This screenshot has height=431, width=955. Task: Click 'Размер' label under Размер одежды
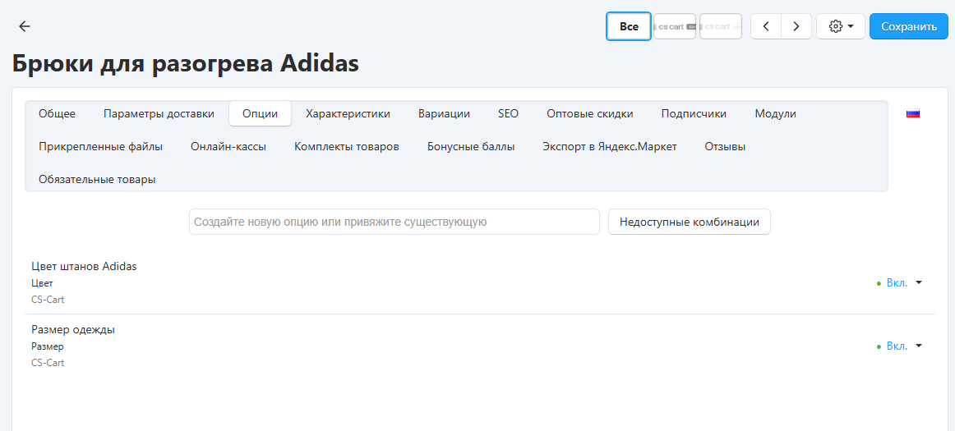point(48,346)
